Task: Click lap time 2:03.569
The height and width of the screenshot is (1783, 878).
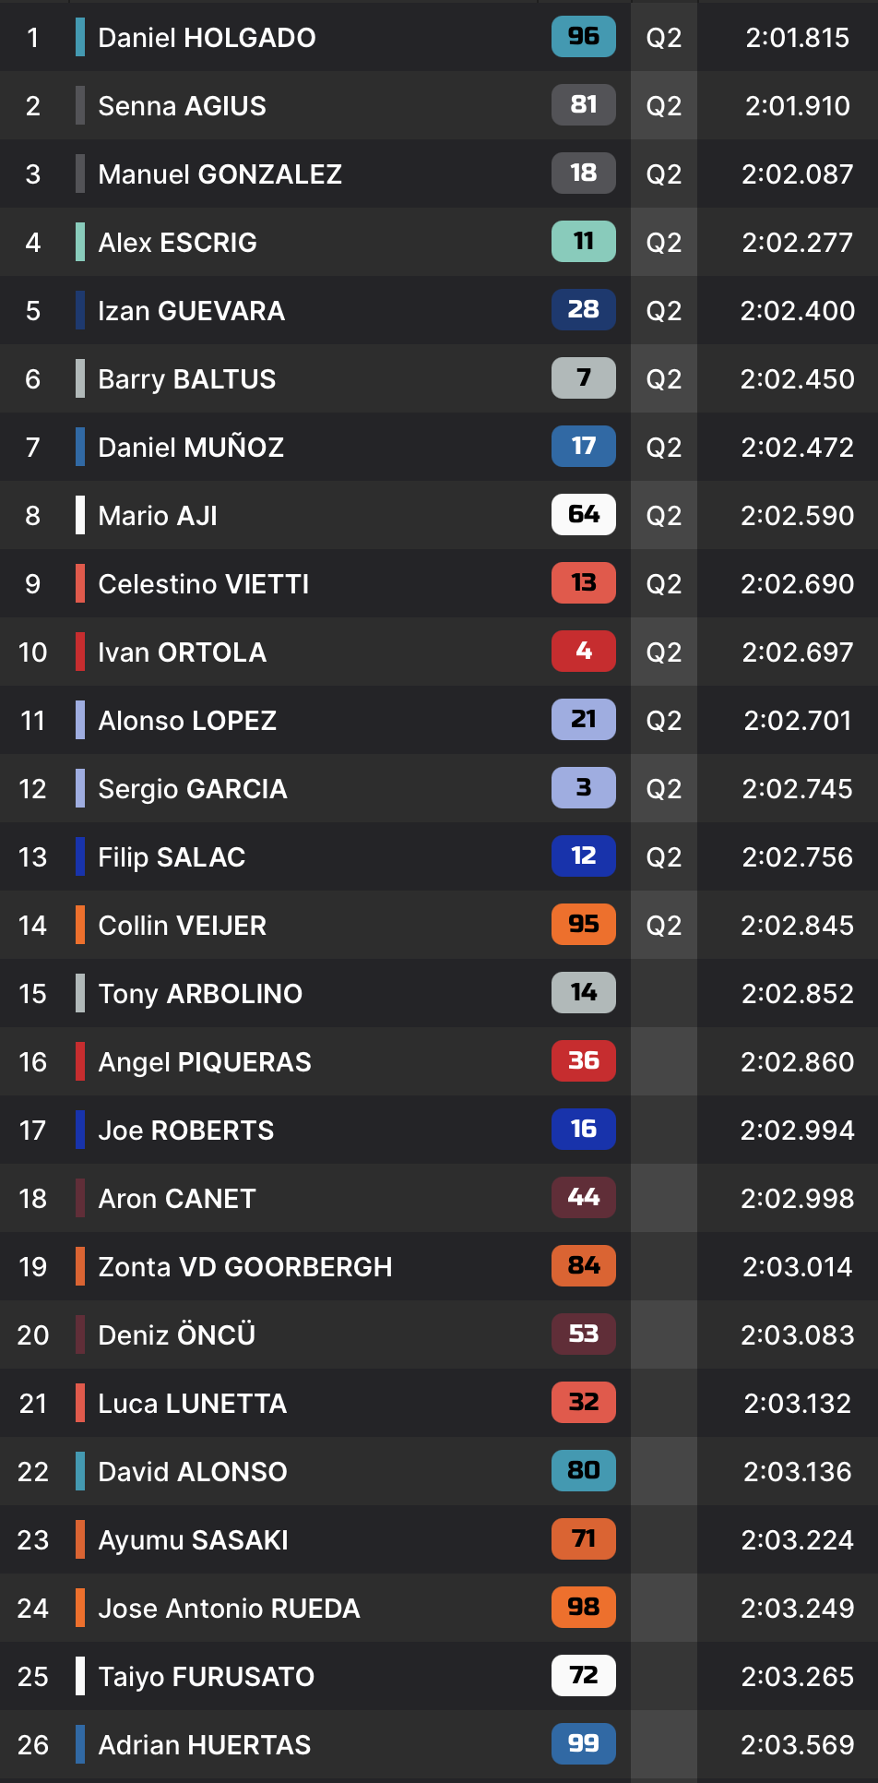Action: click(798, 1745)
